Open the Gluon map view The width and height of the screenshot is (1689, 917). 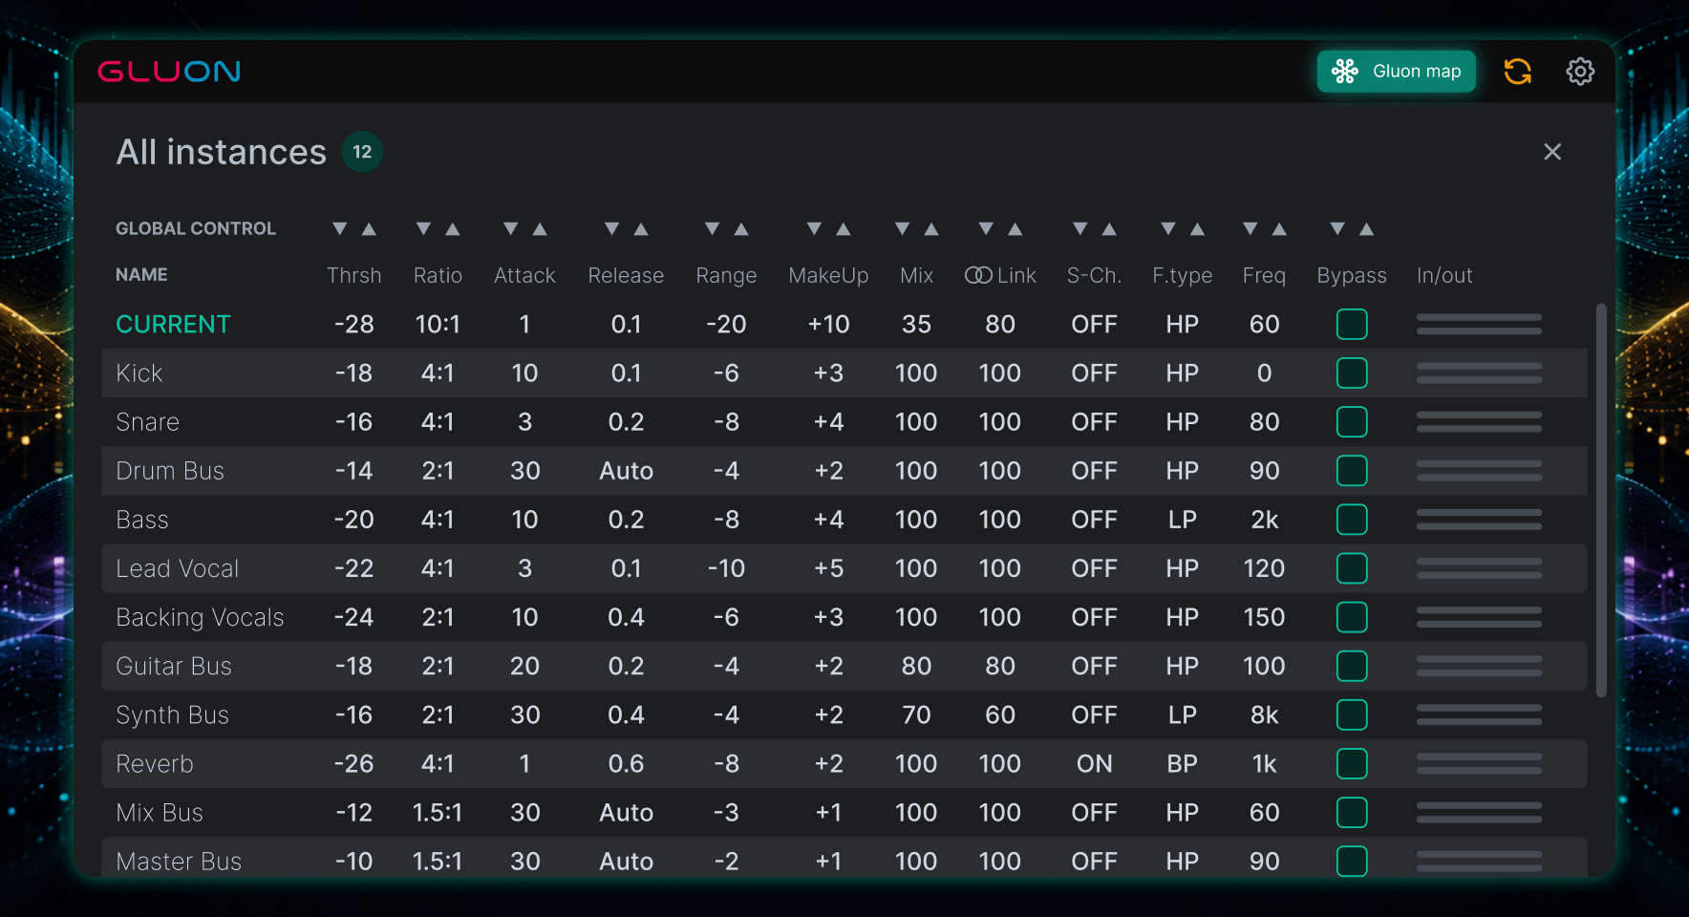point(1396,72)
